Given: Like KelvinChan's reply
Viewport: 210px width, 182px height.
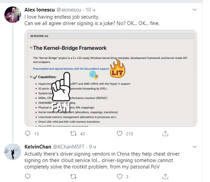Looking at the screenshot, I should coord(119,176).
